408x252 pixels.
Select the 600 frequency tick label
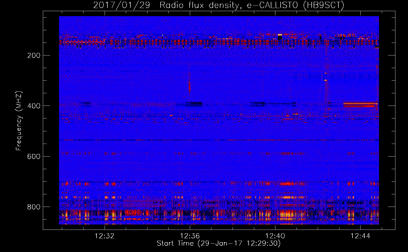(x=34, y=156)
